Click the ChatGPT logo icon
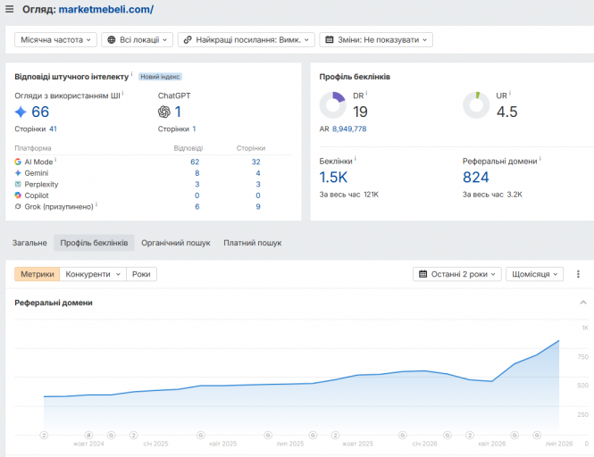The height and width of the screenshot is (457, 594). click(164, 112)
